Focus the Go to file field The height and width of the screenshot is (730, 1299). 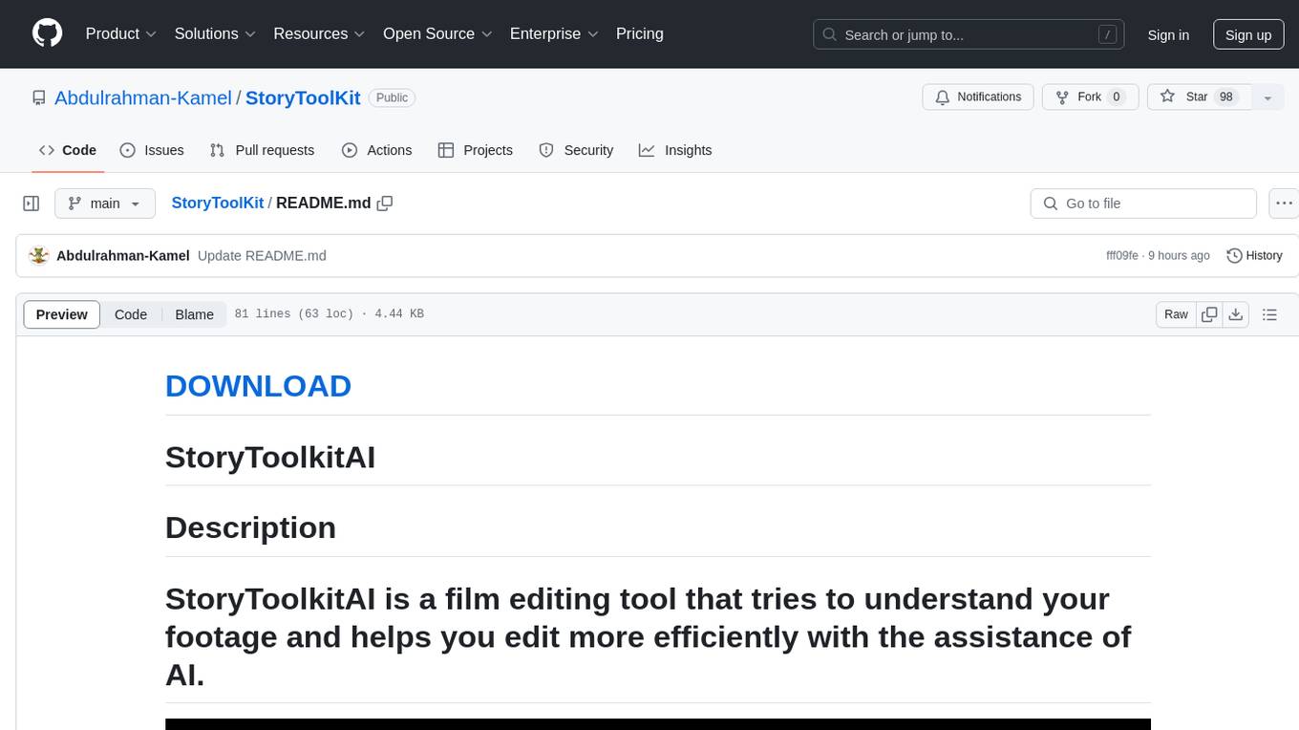[x=1143, y=204]
